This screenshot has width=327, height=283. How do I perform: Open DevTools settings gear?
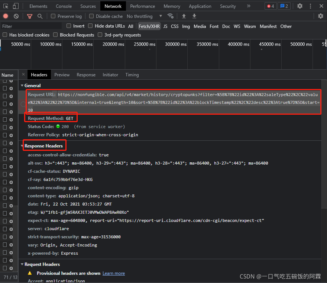[300, 6]
